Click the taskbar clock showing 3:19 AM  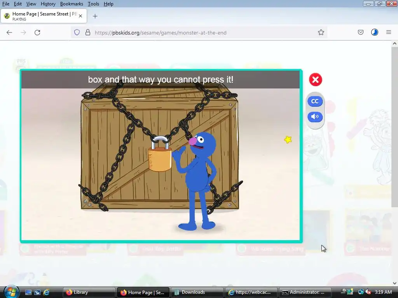coord(383,292)
